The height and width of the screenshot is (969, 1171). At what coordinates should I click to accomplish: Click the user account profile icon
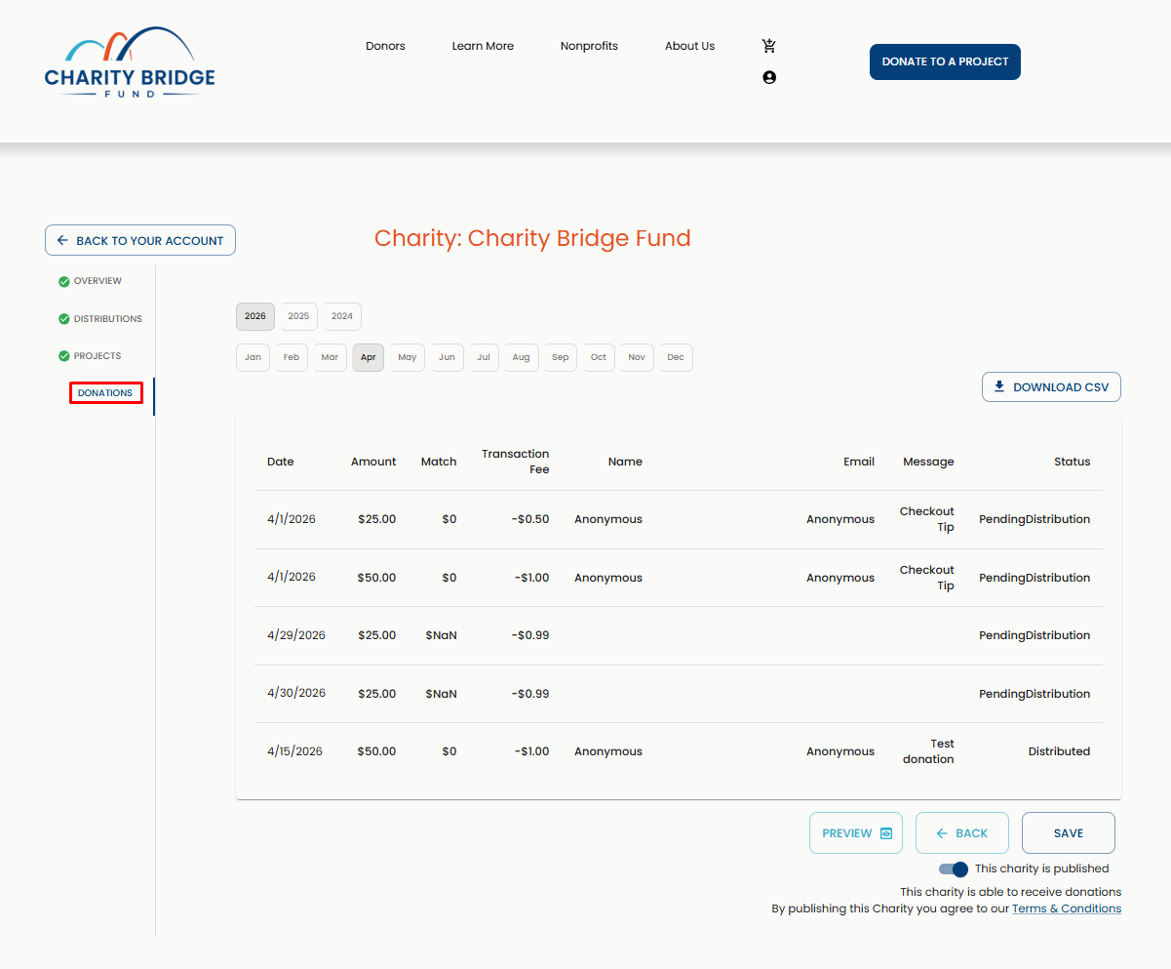pos(769,77)
